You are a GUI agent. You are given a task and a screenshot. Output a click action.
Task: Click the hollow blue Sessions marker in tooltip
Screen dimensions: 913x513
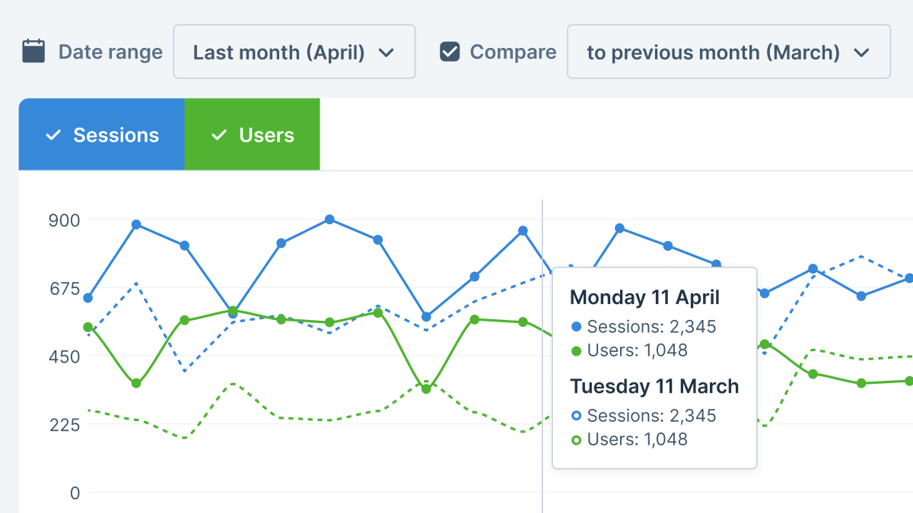[x=576, y=416]
